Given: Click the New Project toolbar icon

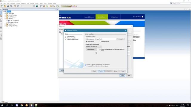Looking at the screenshot, I should click(5, 6).
